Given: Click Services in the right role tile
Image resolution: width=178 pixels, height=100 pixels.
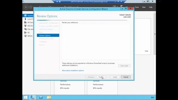Looking at the screenshot, I should pyautogui.click(x=96, y=81).
